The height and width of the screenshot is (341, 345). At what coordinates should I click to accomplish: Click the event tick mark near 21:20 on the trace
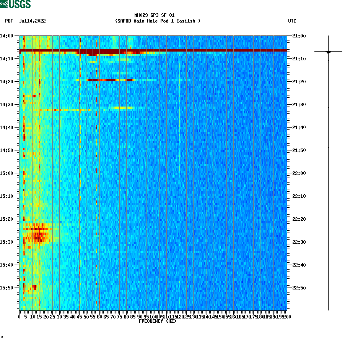pyautogui.click(x=328, y=80)
